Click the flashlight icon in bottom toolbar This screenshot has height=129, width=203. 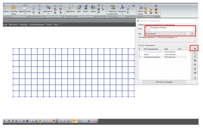pos(41,121)
